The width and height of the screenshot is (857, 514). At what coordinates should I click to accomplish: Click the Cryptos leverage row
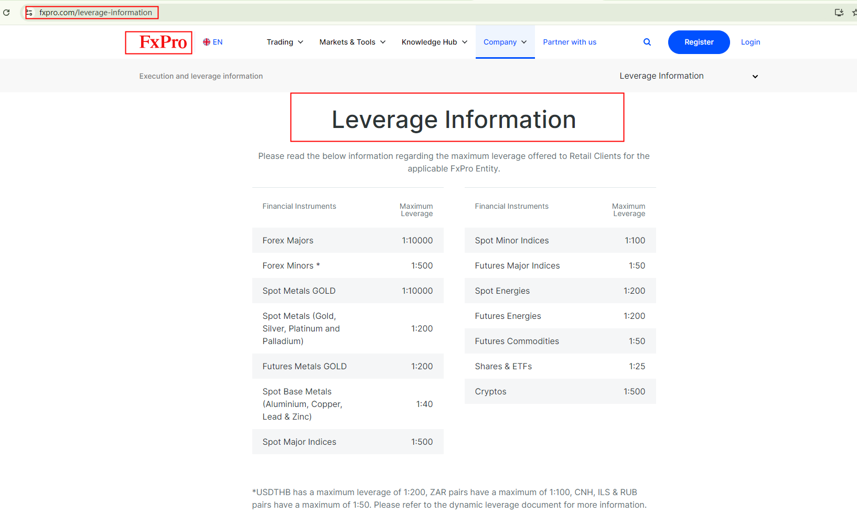[x=560, y=391]
